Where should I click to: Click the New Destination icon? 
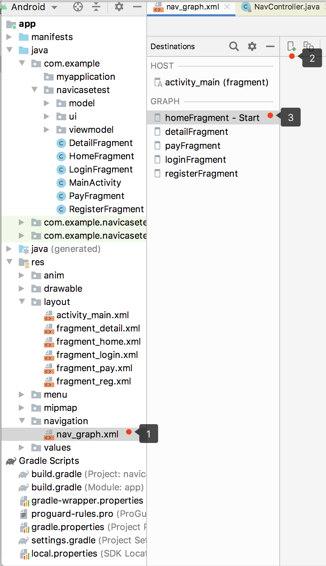pos(291,46)
